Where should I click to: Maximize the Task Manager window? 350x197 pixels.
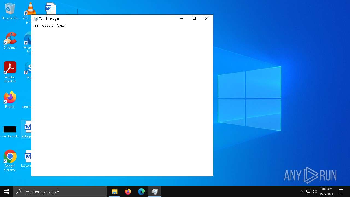point(194,19)
